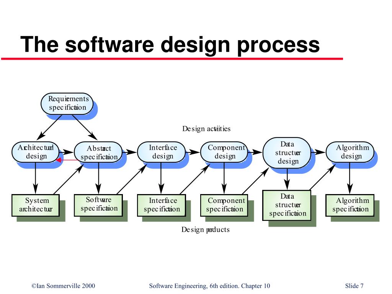The width and height of the screenshot is (392, 294).
Task: Select the Interface specification product box
Action: [162, 205]
